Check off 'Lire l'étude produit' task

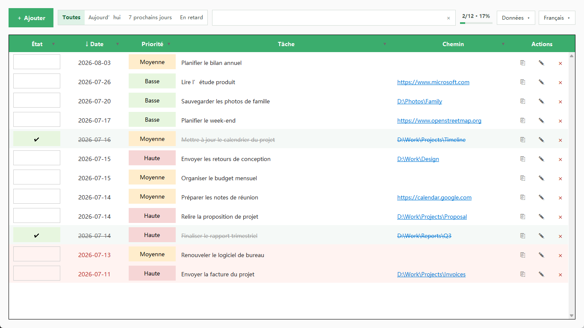point(37,81)
